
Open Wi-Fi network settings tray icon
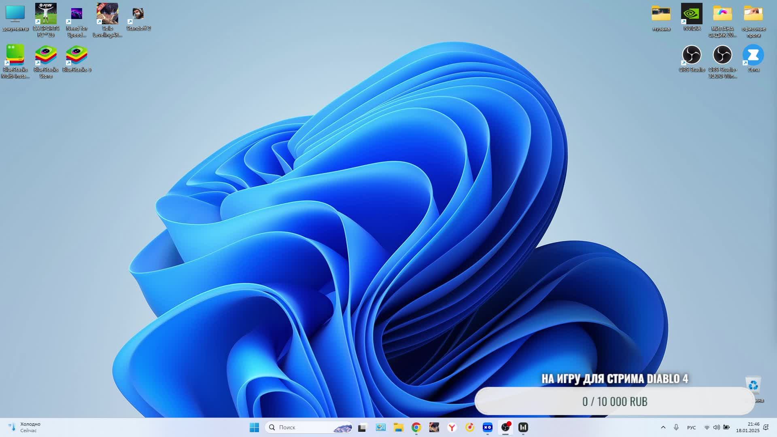pyautogui.click(x=707, y=427)
